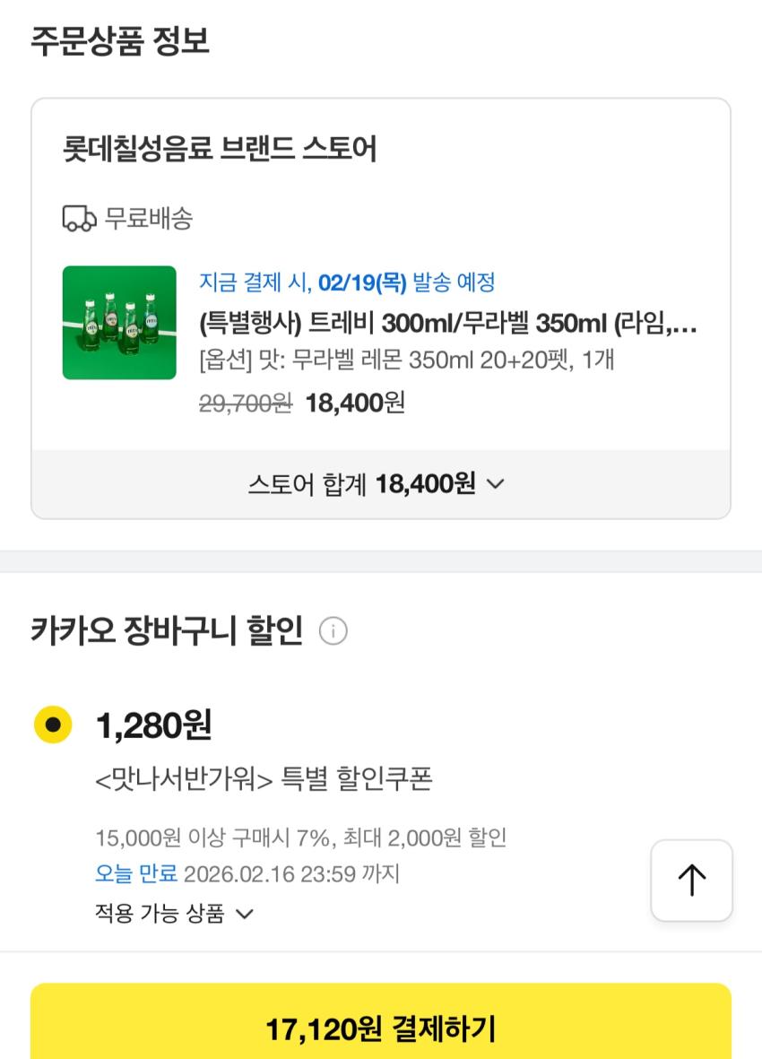Tap the 무료배송 shipping label

(149, 218)
